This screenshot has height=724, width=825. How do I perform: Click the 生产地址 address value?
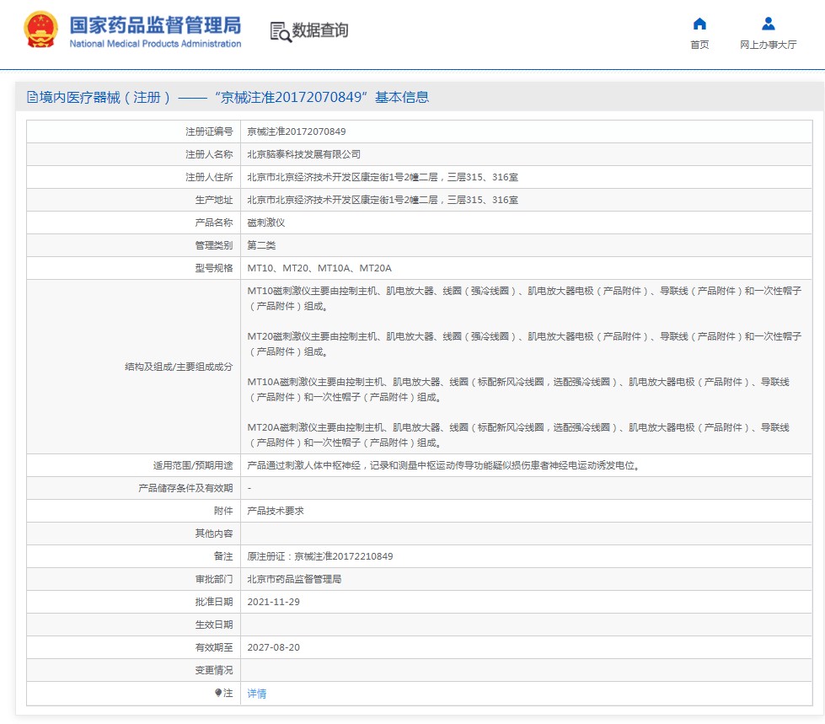(383, 200)
